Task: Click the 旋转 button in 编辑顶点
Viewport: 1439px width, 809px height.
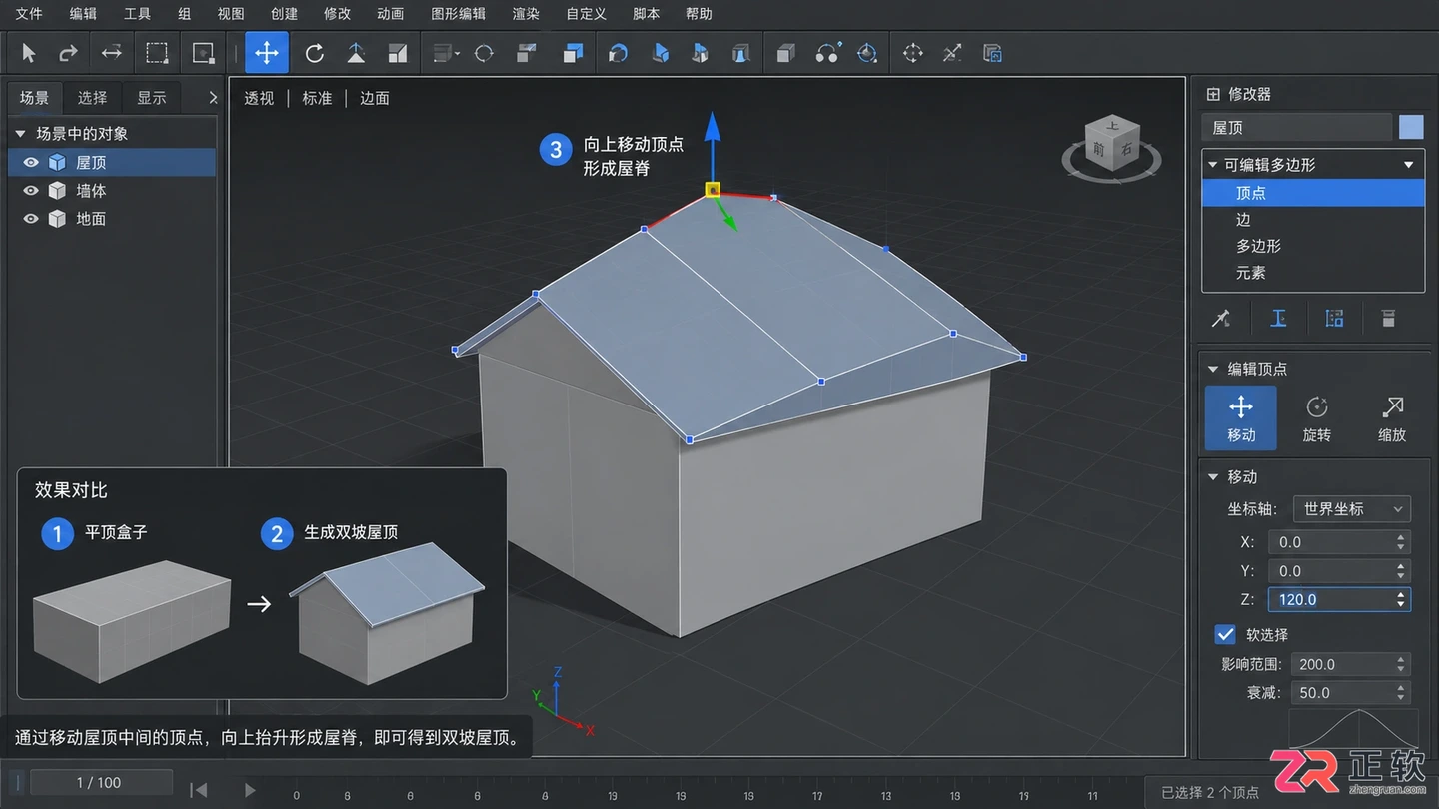Action: [x=1317, y=417]
